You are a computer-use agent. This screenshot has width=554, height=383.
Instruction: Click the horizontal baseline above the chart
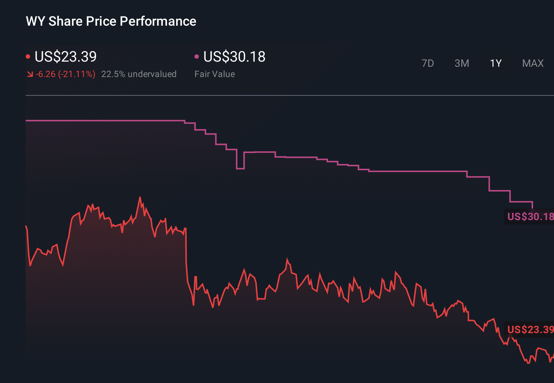[257, 96]
